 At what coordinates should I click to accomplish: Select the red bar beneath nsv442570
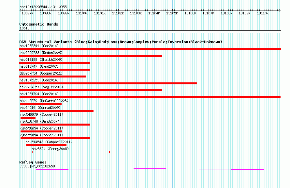[x=41, y=104]
